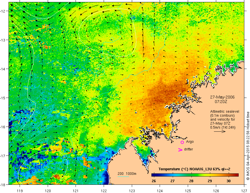Click the -15 latitude axis label
Screen dimensions: 250x193
[3, 98]
